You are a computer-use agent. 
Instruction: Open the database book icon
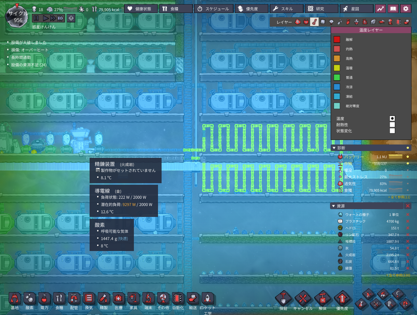tap(393, 9)
